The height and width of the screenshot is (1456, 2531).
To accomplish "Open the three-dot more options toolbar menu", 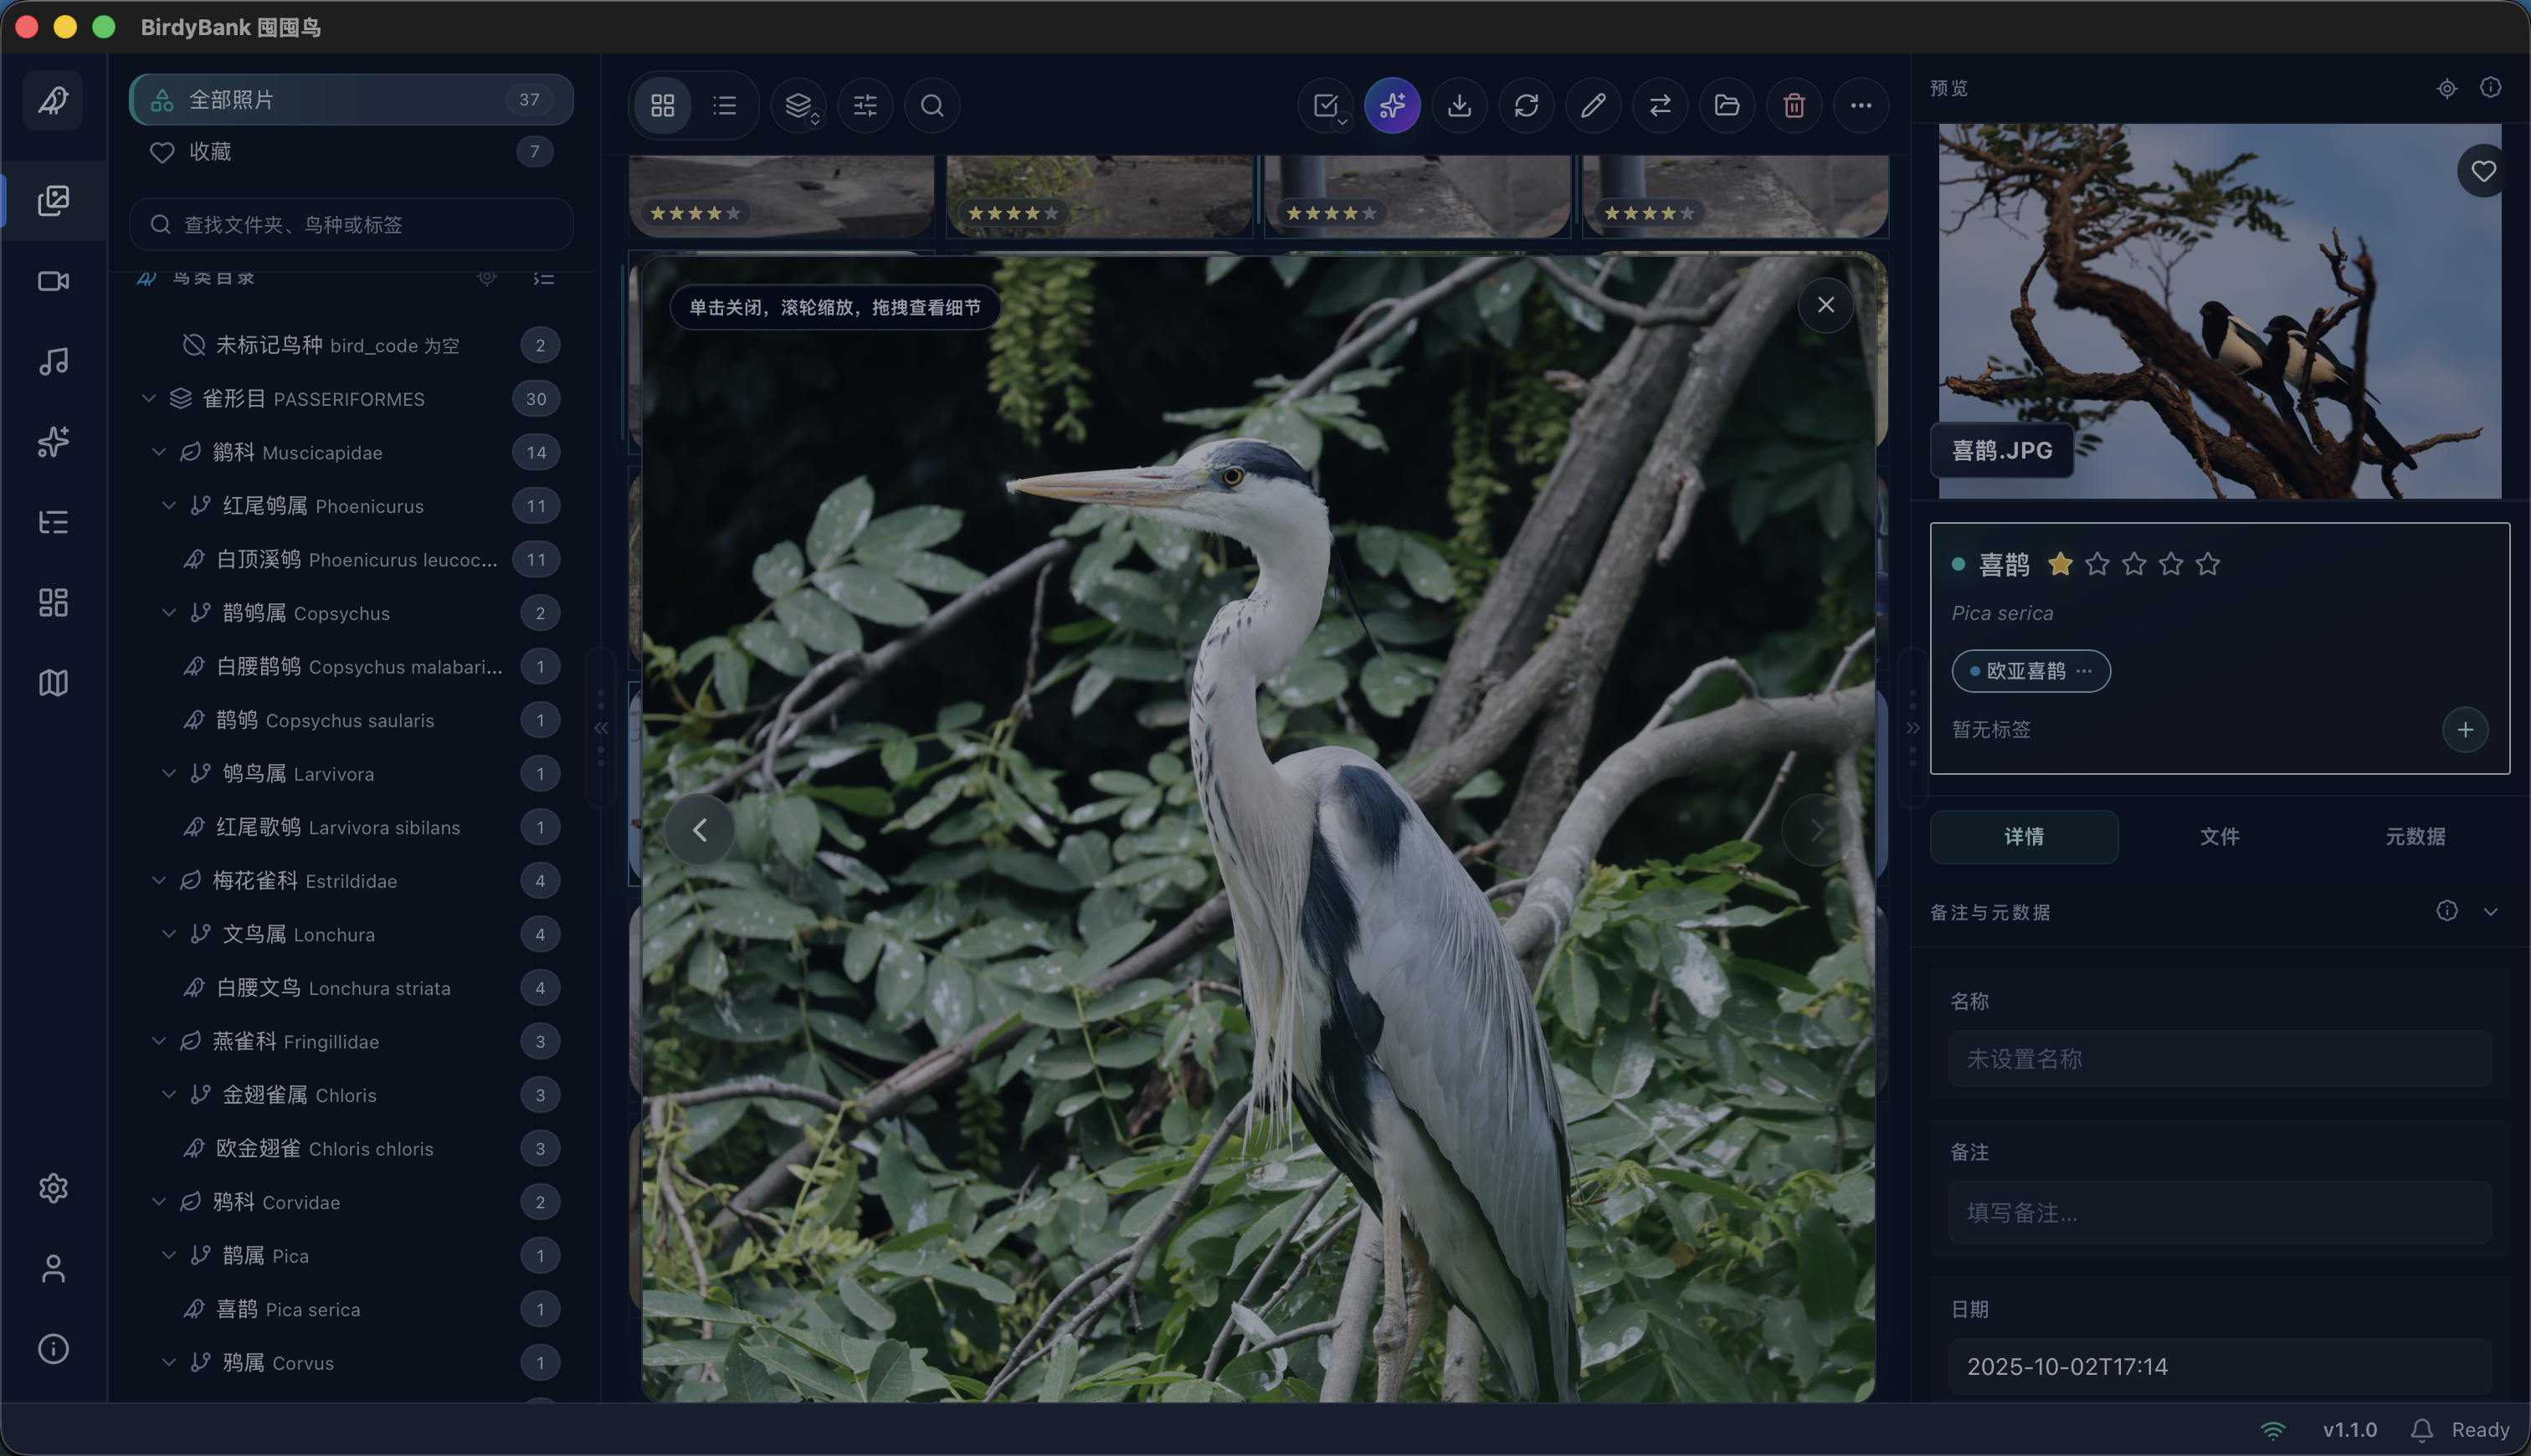I will pos(1861,105).
